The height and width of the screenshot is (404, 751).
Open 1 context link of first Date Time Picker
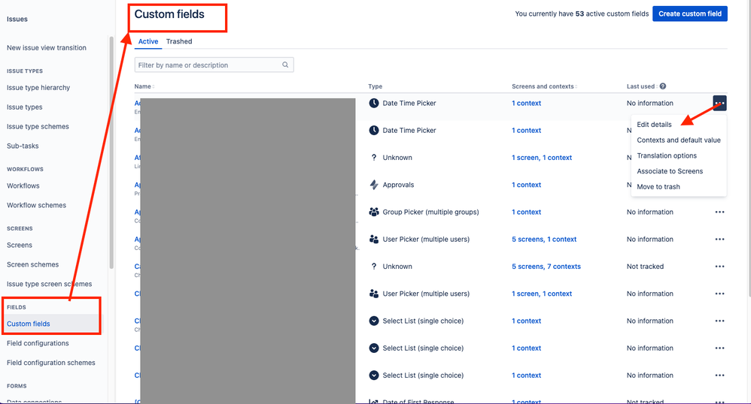pos(526,104)
